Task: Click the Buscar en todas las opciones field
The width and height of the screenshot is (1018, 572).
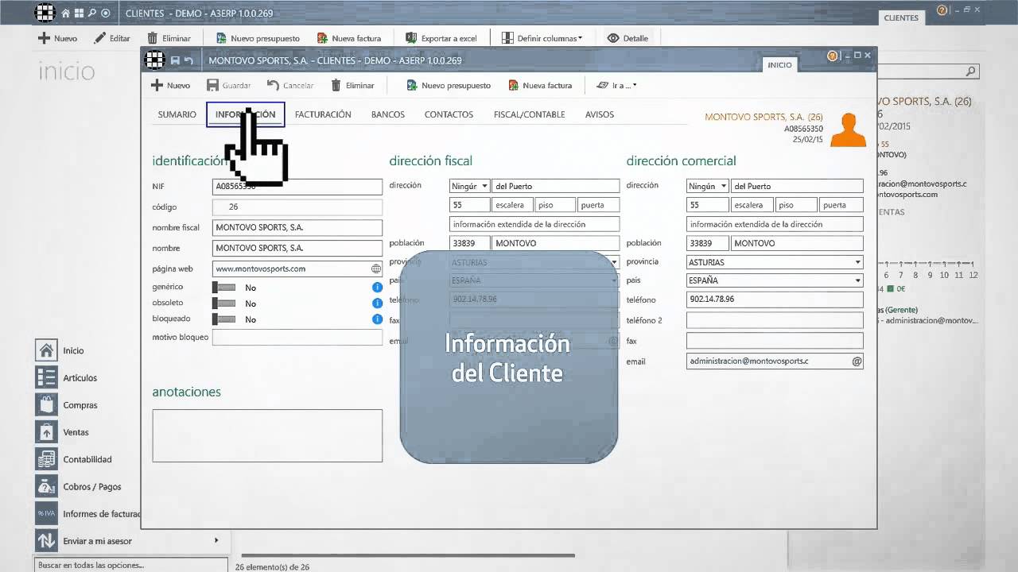Action: pos(131,566)
